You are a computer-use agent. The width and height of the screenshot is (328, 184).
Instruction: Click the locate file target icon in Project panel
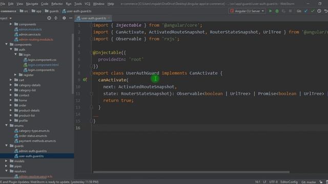(x=49, y=18)
